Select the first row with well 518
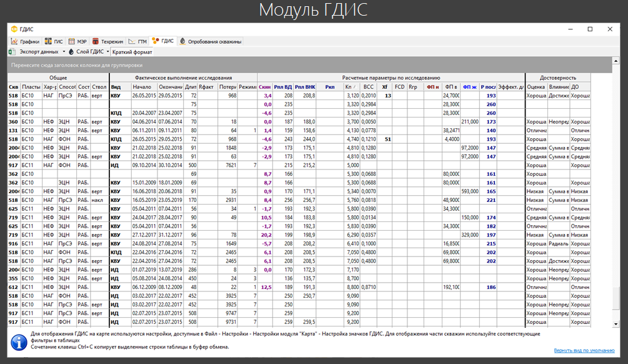The image size is (628, 364). point(299,96)
